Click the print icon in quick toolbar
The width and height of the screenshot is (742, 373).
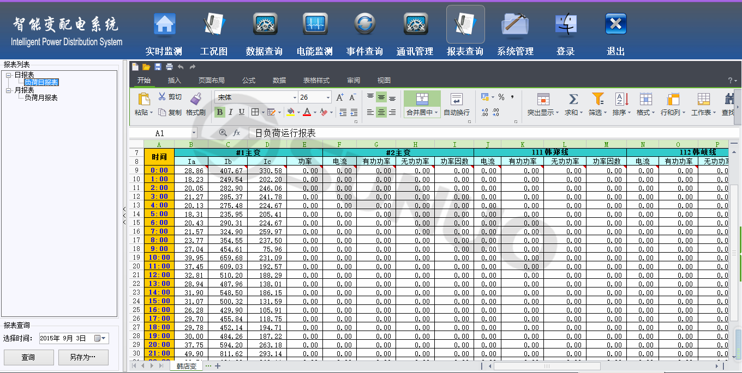coord(169,67)
